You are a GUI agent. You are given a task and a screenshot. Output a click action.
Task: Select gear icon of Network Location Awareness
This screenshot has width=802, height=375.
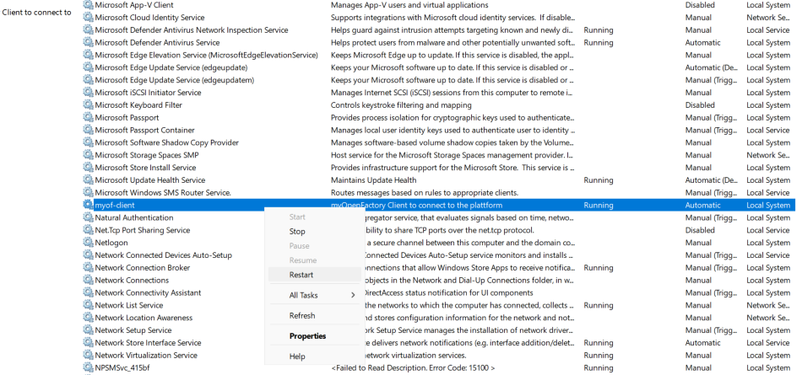pyautogui.click(x=89, y=318)
